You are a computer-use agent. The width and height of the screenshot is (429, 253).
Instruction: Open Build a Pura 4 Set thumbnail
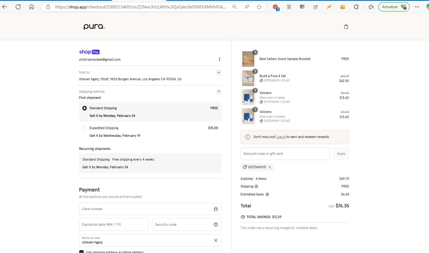[248, 78]
